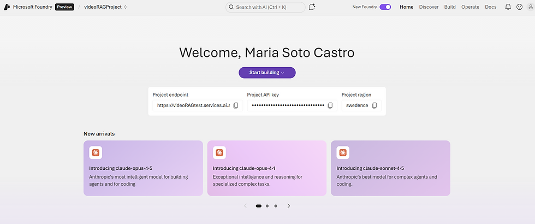
Task: Go to next New arrivals slide
Action: coord(289,206)
